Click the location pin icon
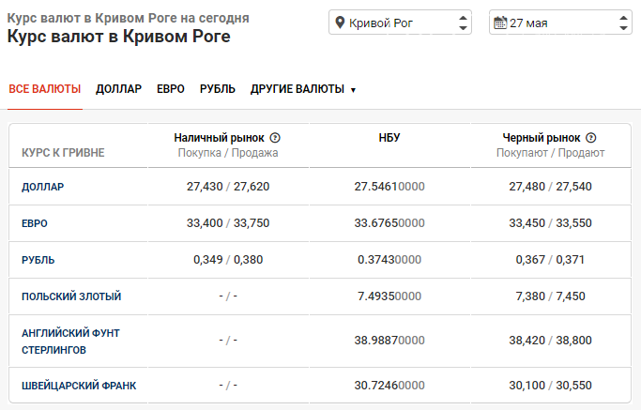641x410 pixels. [x=339, y=23]
